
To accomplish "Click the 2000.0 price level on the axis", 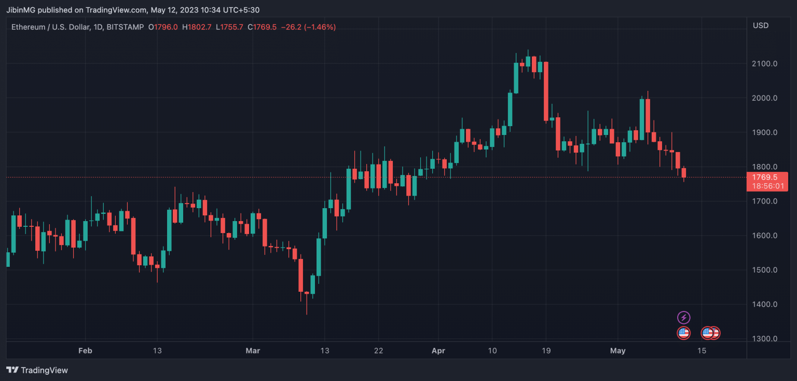I will coord(765,98).
